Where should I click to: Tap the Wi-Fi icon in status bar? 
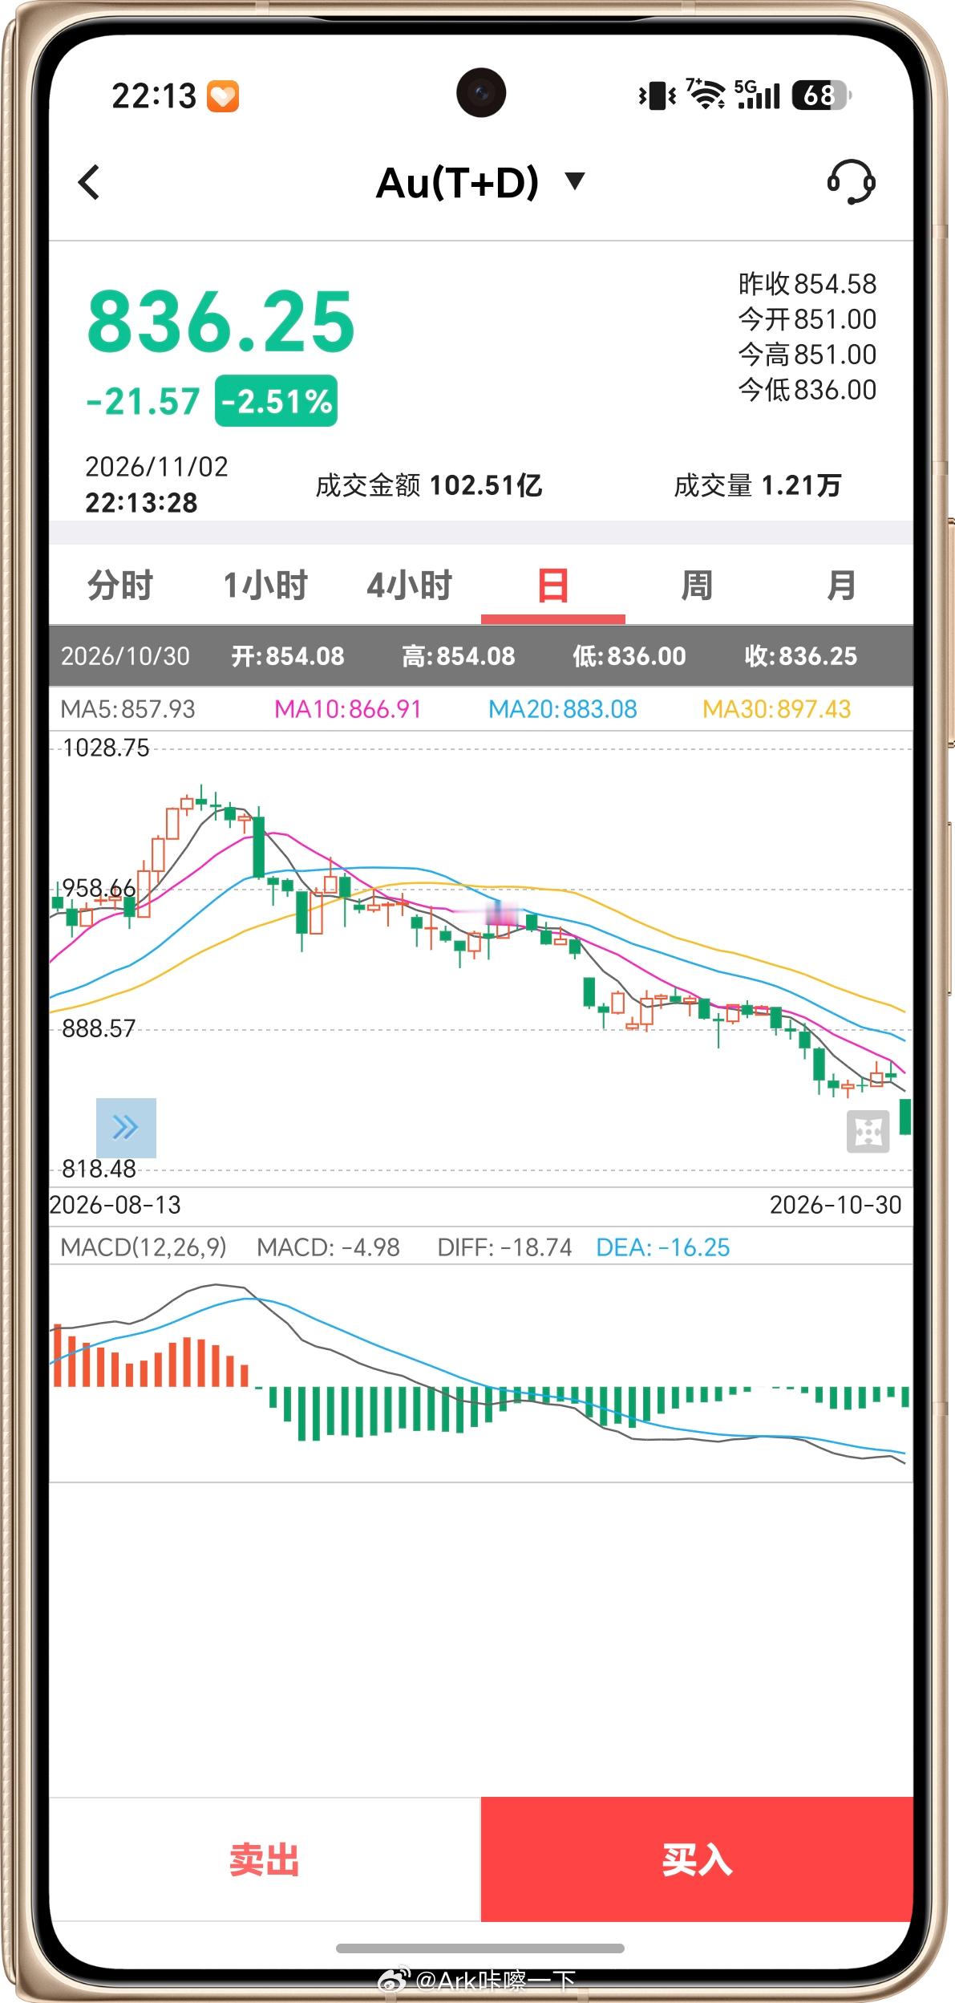pyautogui.click(x=706, y=95)
